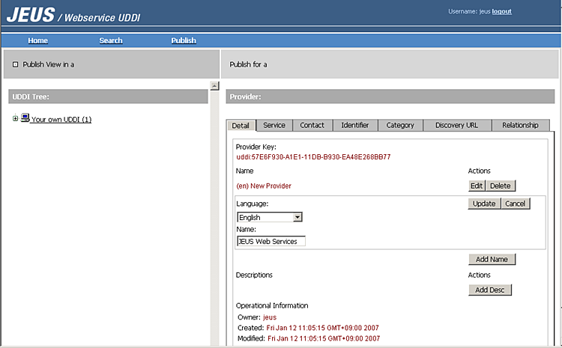Switch to the Contact tab
This screenshot has width=562, height=348.
(312, 125)
